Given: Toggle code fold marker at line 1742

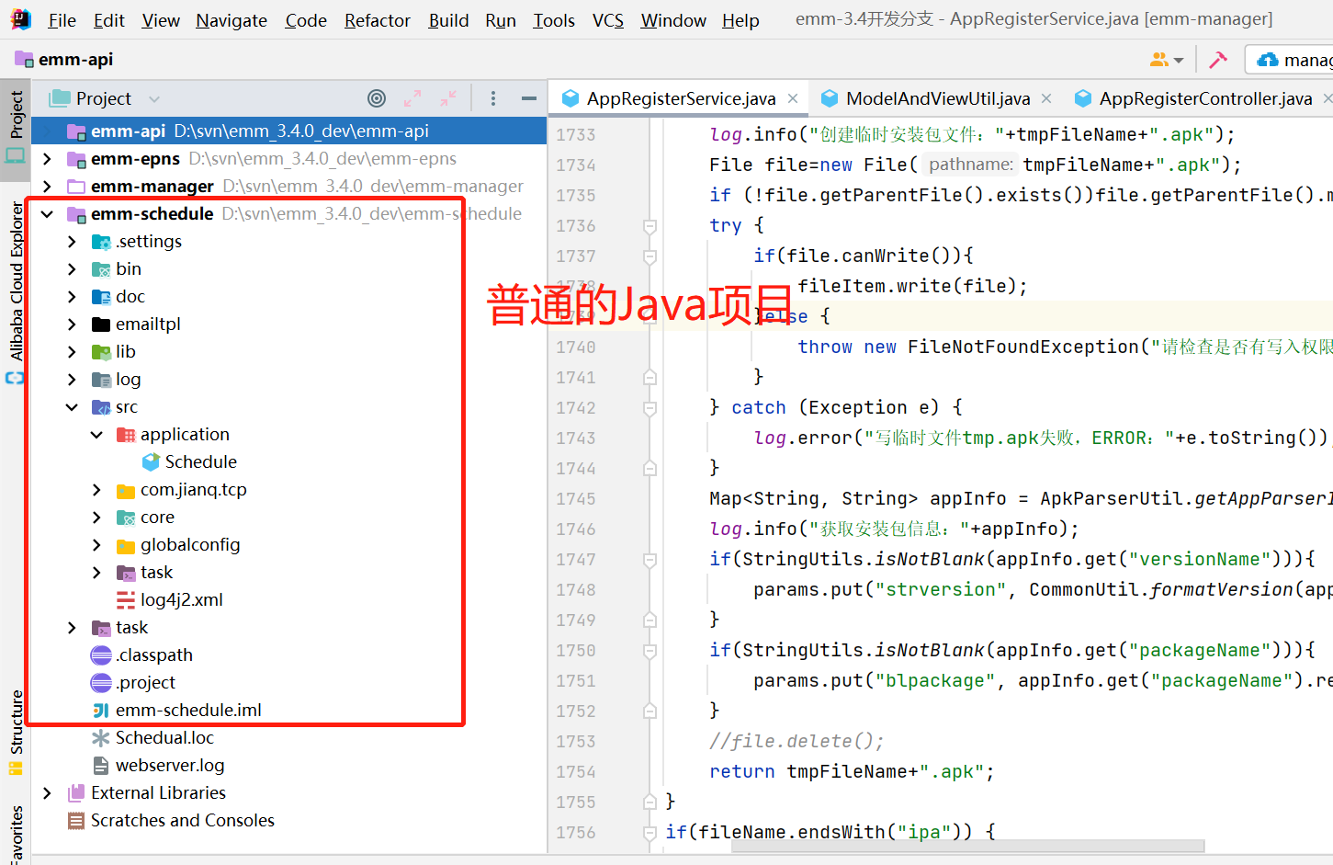Looking at the screenshot, I should pyautogui.click(x=650, y=408).
